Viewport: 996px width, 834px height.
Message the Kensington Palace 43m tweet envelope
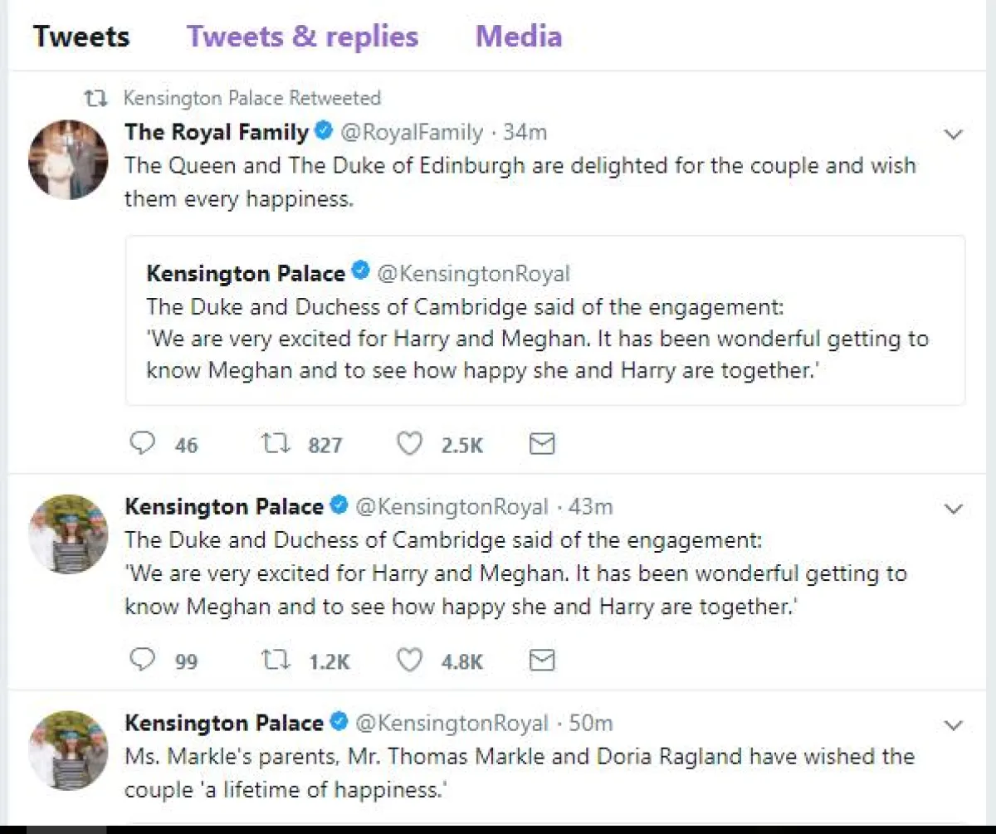point(542,660)
